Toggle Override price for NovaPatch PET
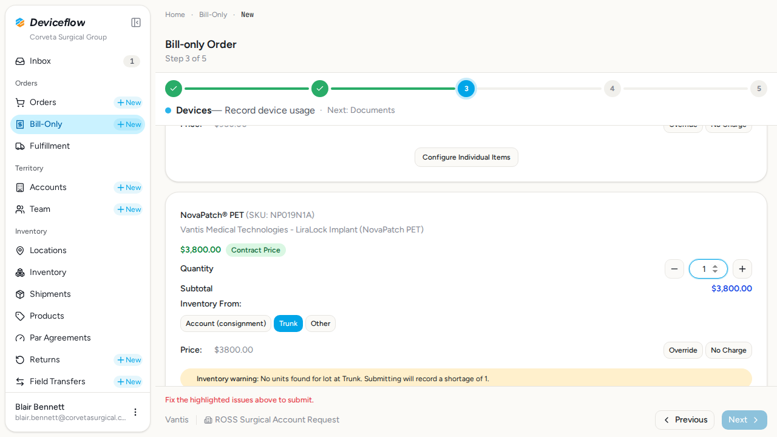This screenshot has width=777, height=437. pyautogui.click(x=683, y=350)
